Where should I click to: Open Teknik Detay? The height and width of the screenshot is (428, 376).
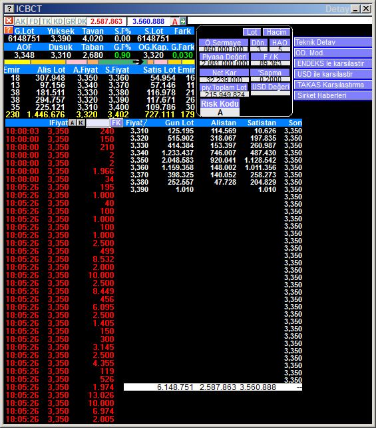coord(333,42)
